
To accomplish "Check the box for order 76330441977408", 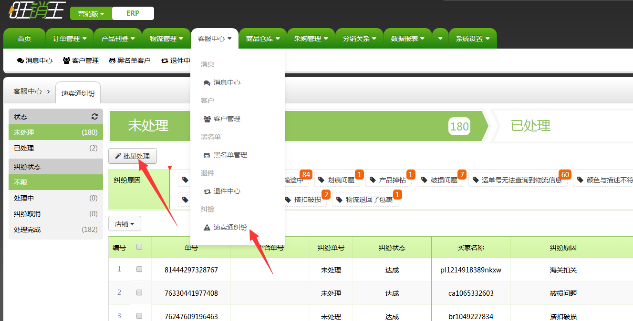I will pos(139,292).
